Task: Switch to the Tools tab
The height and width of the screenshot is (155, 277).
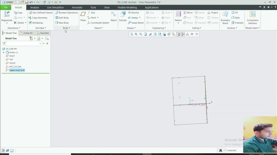Action: tap(93, 7)
